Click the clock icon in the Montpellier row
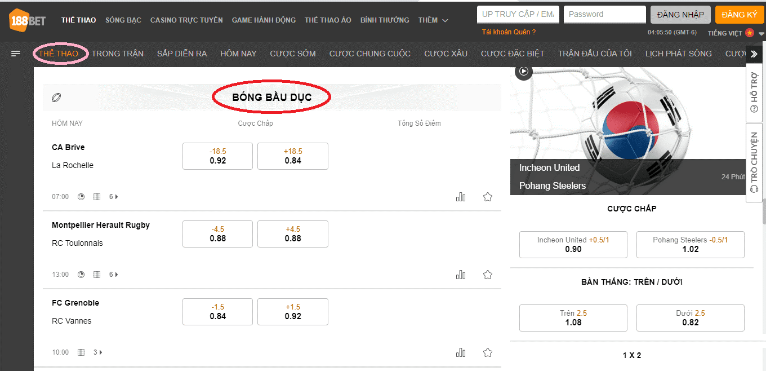The width and height of the screenshot is (766, 371). point(81,275)
